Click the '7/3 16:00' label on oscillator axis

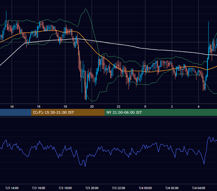tap(39, 188)
